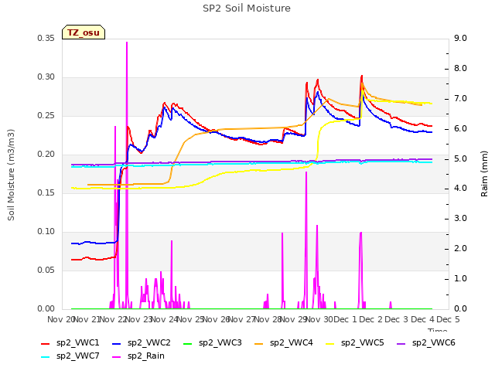495x371 pixels.
Task: Click the 5.0 right axis tick label
Action: (x=460, y=159)
